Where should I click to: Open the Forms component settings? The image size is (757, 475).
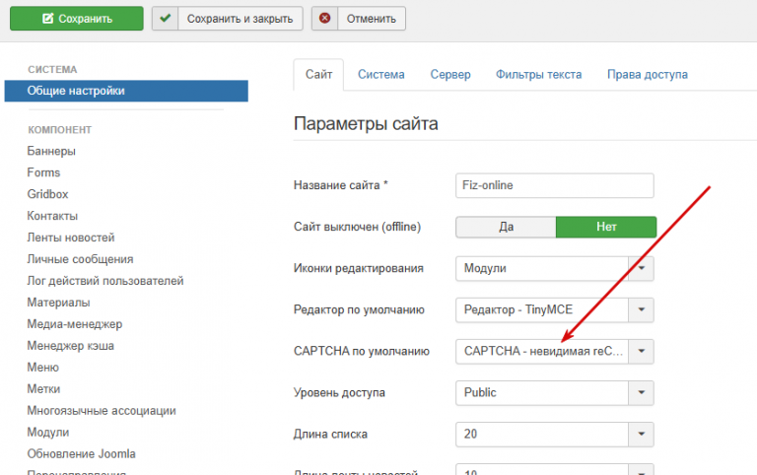pos(43,172)
